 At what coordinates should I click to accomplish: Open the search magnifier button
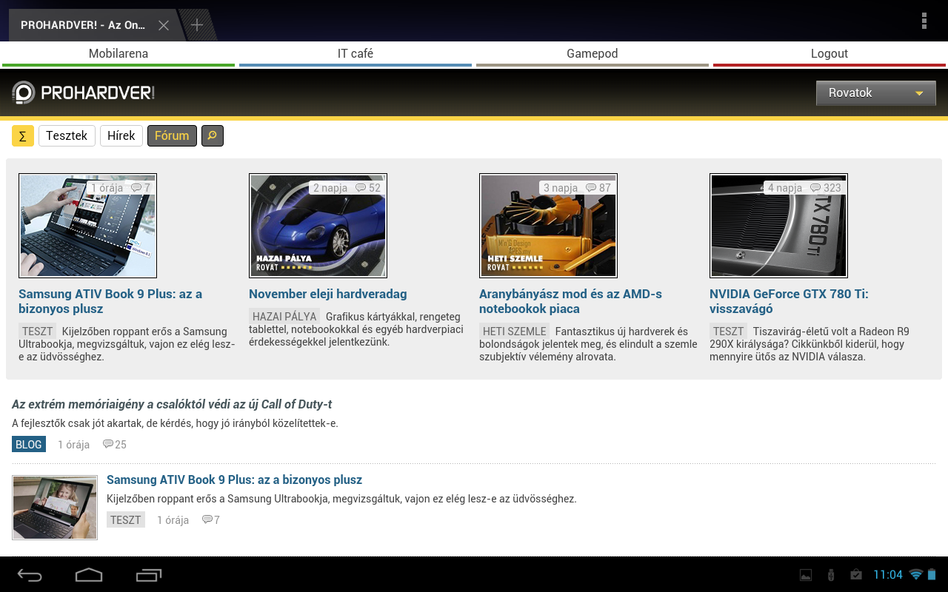tap(213, 136)
